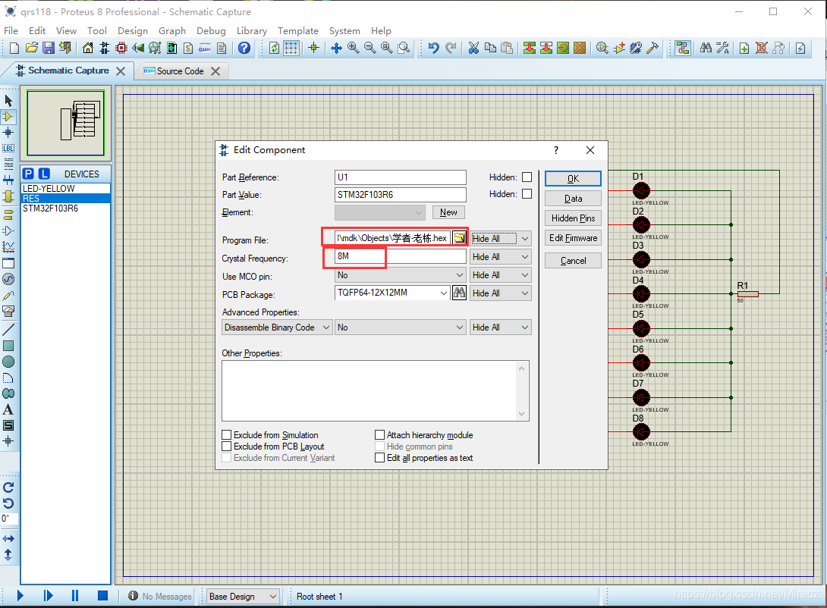
Task: Start the simulation with Play button
Action: 20,596
